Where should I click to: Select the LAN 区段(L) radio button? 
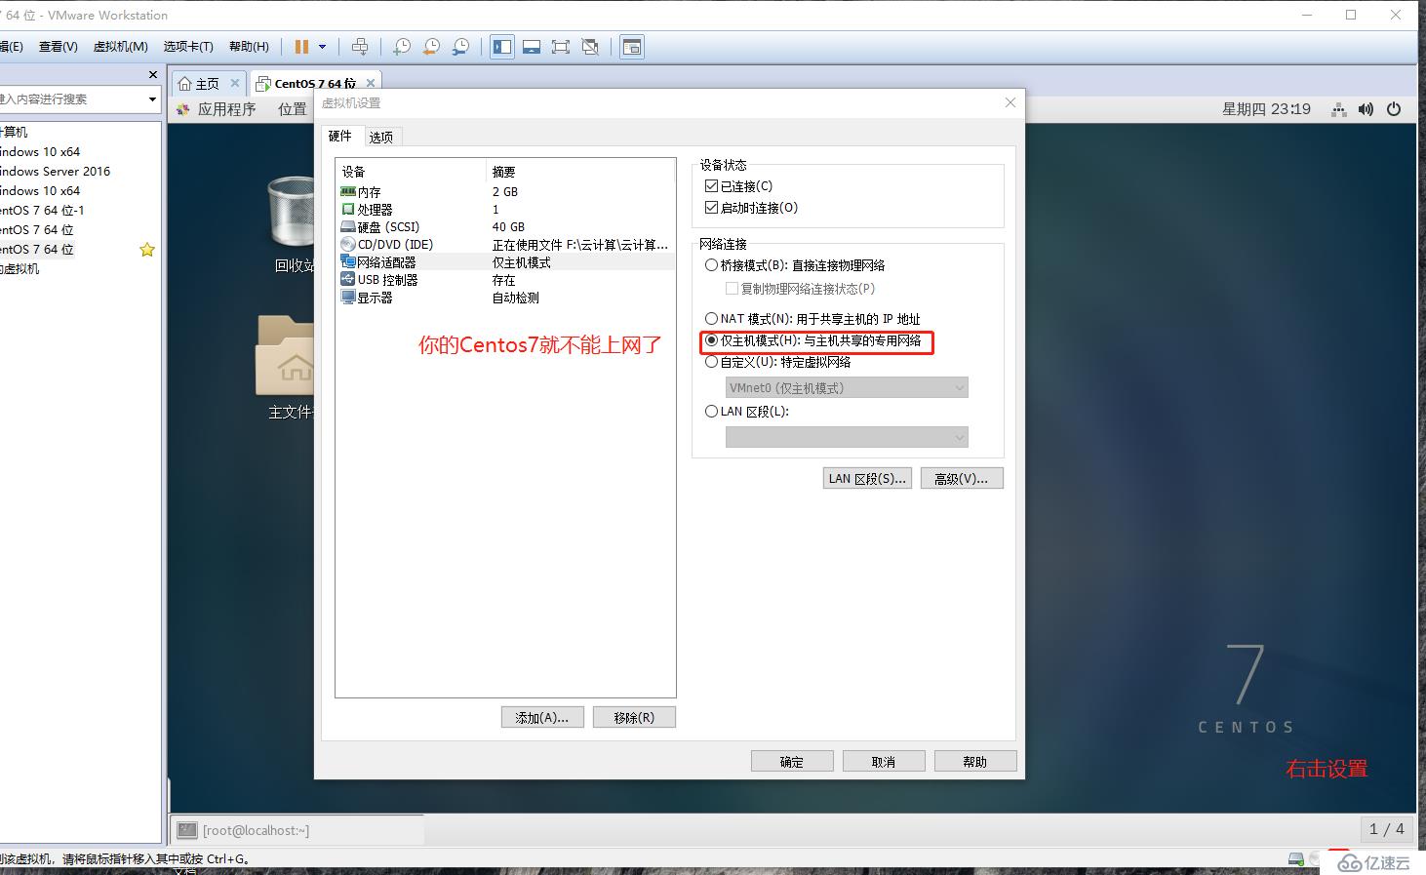point(711,412)
